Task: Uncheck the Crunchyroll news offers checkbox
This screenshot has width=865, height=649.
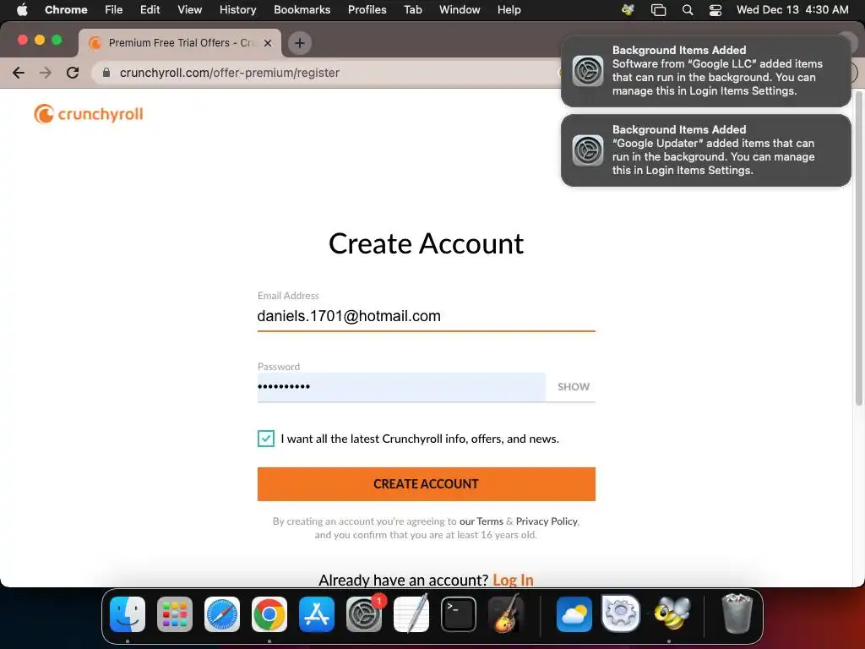Action: [x=266, y=439]
